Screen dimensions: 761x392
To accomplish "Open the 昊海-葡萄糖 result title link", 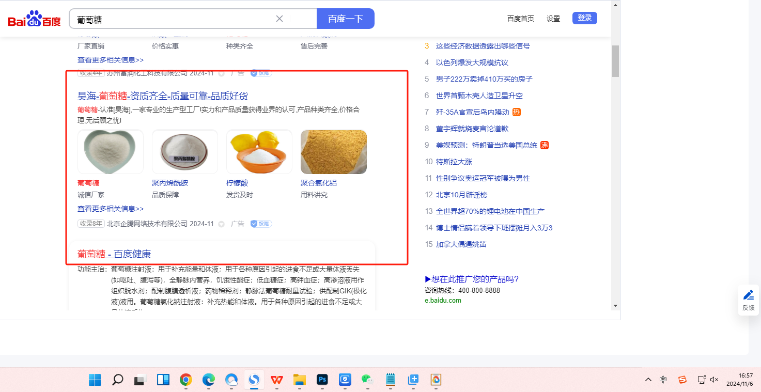I will pos(163,96).
